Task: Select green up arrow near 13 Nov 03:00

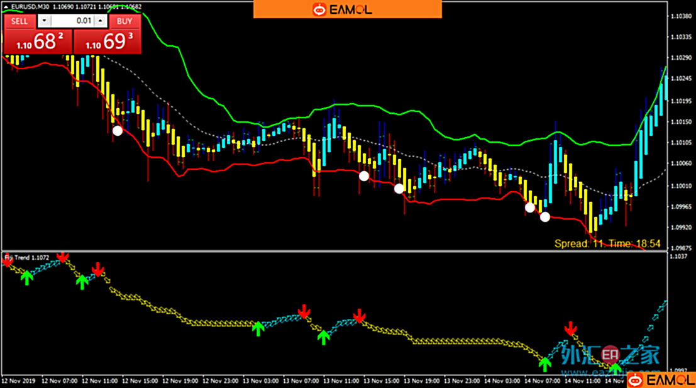Action: tap(258, 328)
